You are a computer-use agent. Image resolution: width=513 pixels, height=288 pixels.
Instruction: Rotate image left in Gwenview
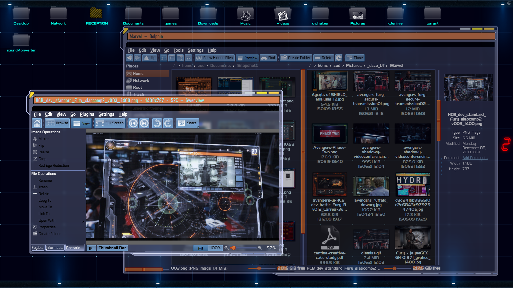[157, 123]
